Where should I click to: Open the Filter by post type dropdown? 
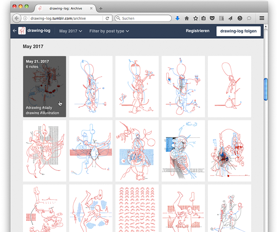[109, 31]
